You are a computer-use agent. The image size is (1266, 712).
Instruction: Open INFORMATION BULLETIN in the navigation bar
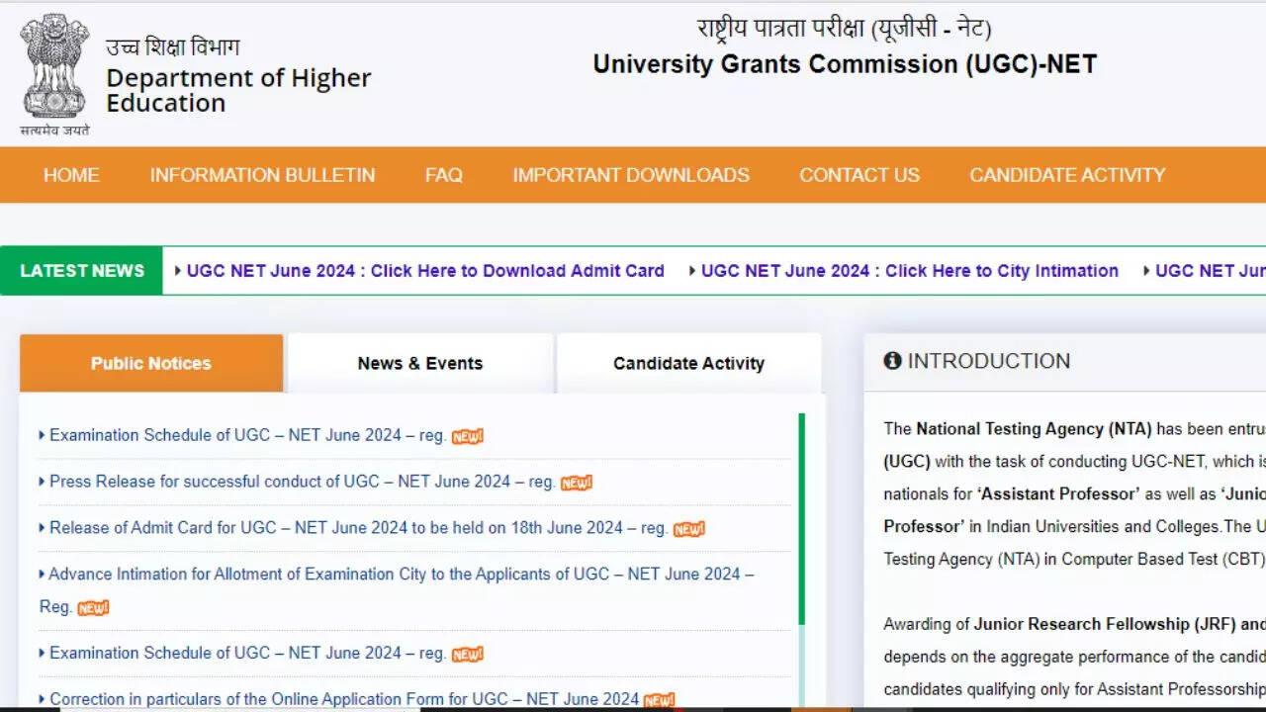pos(262,175)
